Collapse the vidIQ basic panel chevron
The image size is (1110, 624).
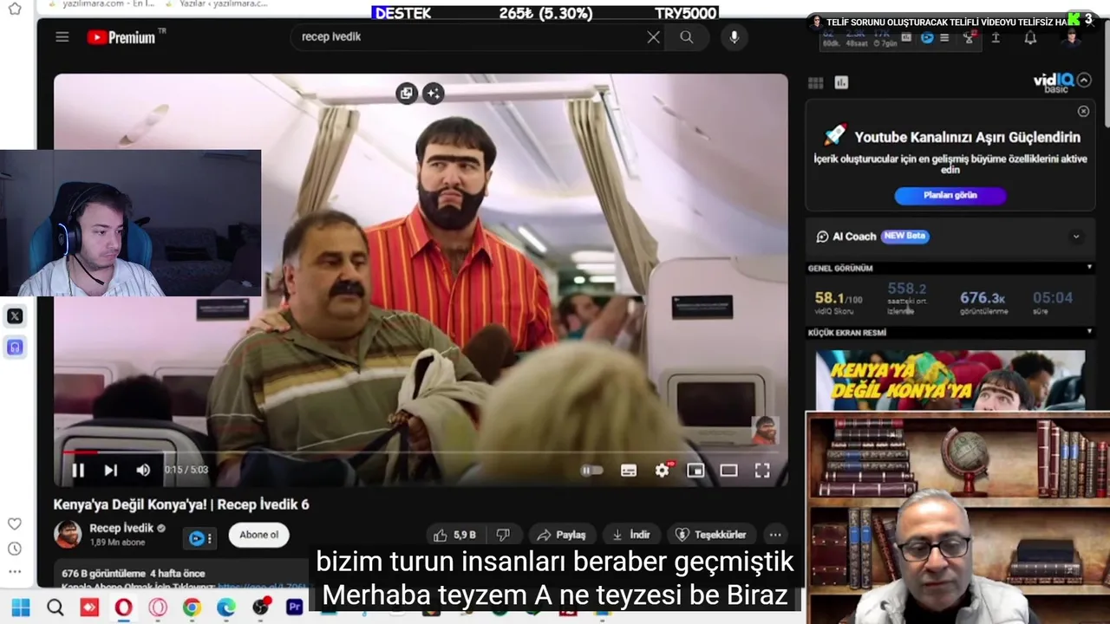point(1084,81)
